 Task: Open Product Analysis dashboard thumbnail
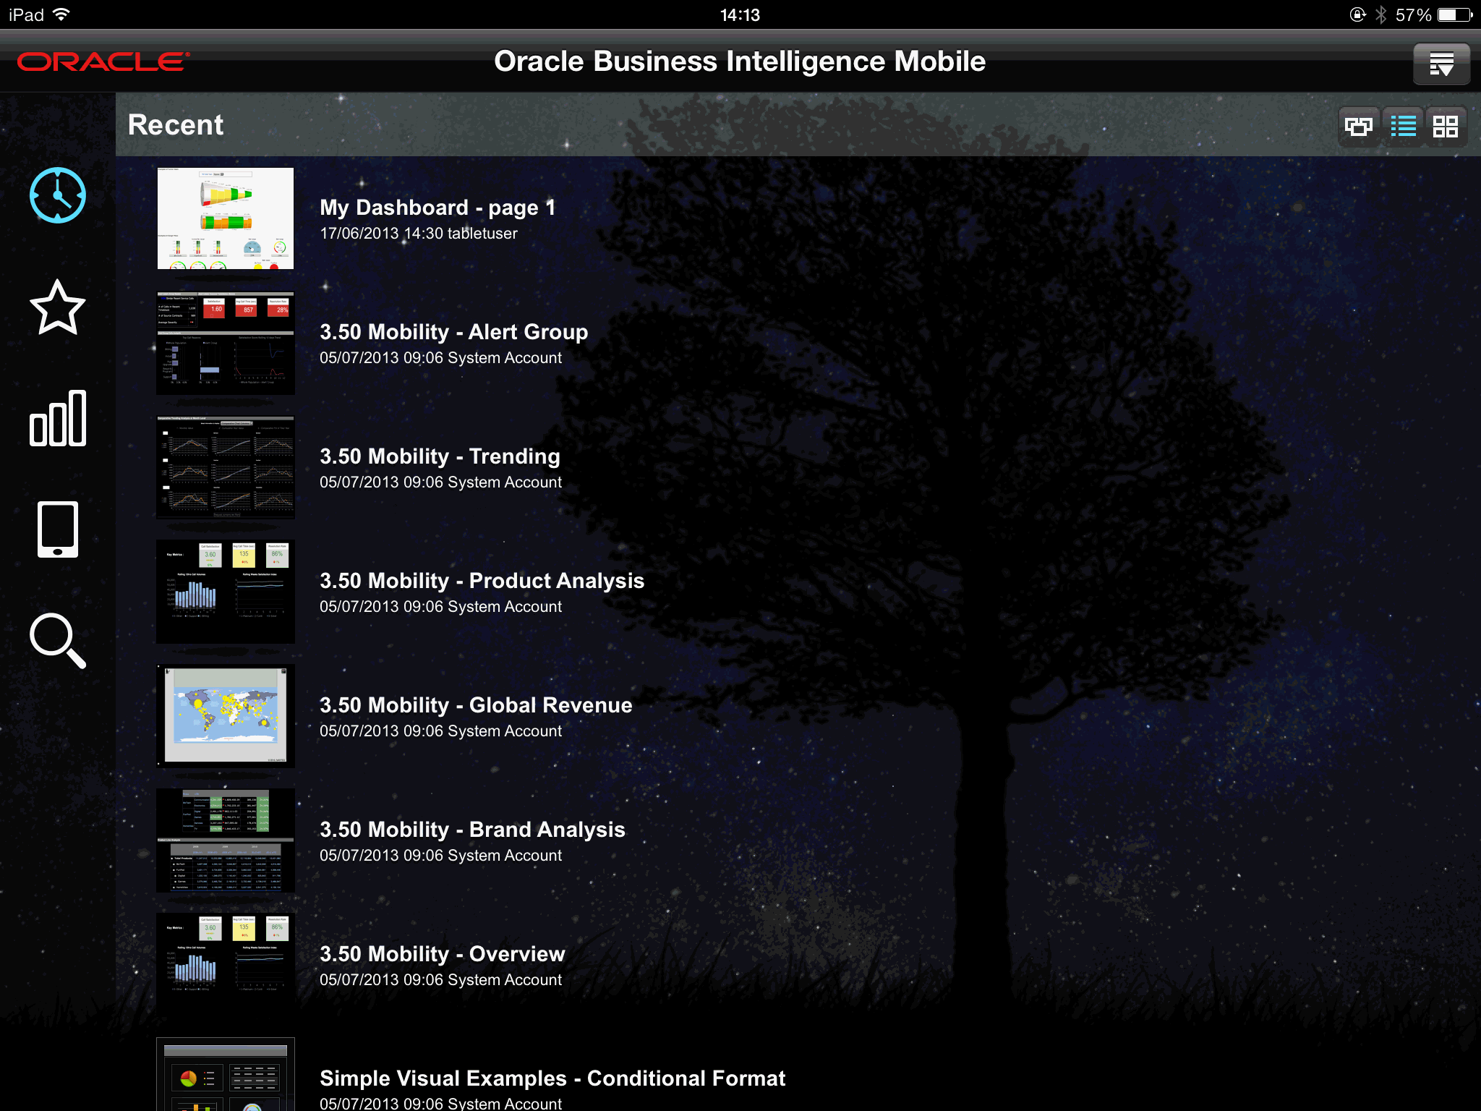tap(226, 592)
